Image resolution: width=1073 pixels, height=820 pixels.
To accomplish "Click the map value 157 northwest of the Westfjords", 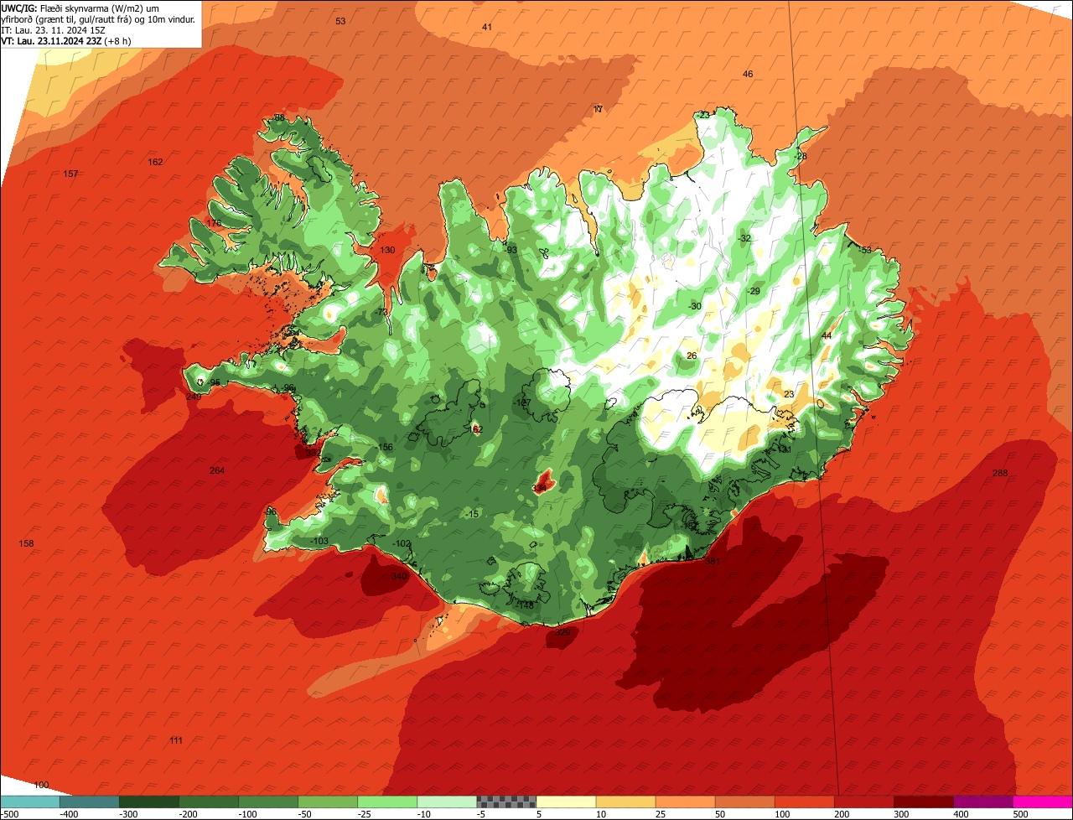I will tap(71, 174).
